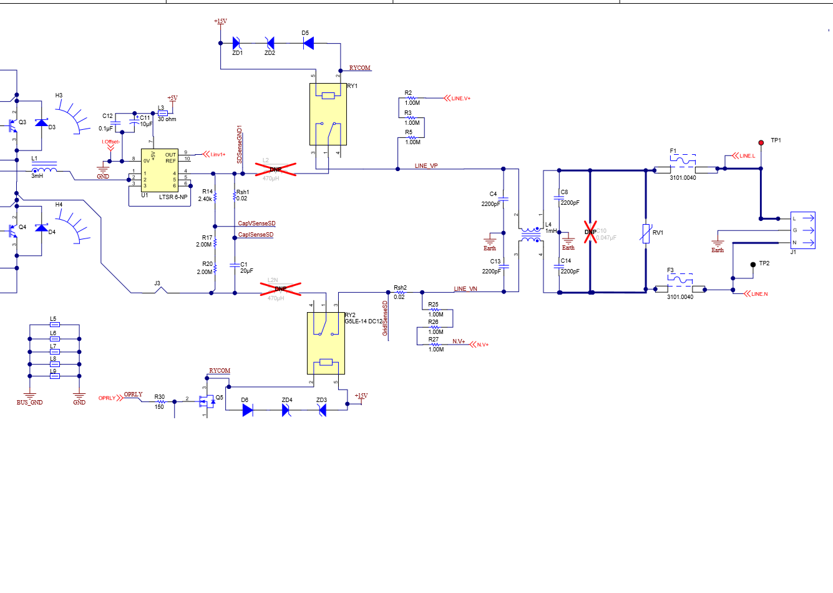Select the LINE_VP net label
This screenshot has height=593, width=833.
(426, 166)
